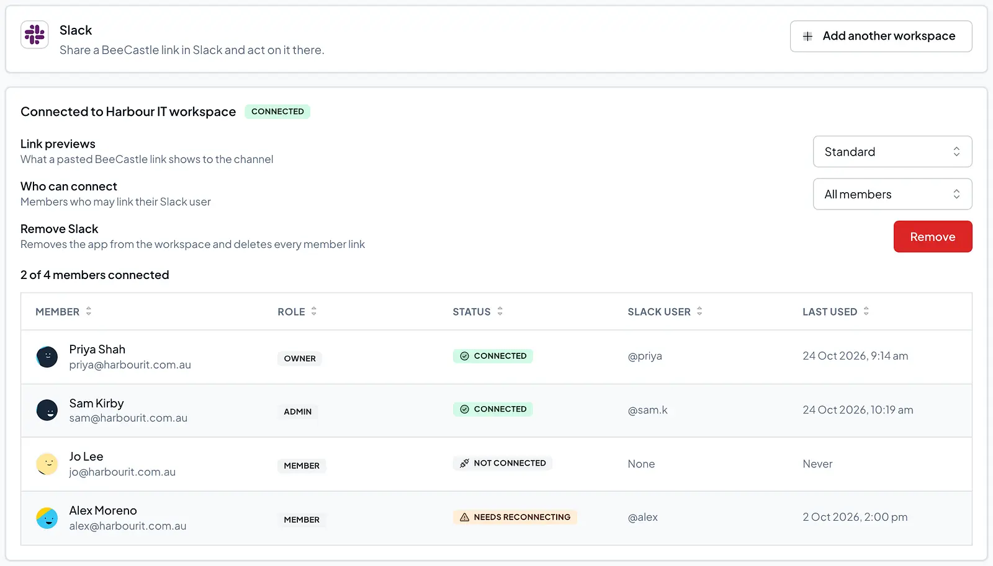
Task: Click Alex Moreno's avatar
Action: [47, 518]
